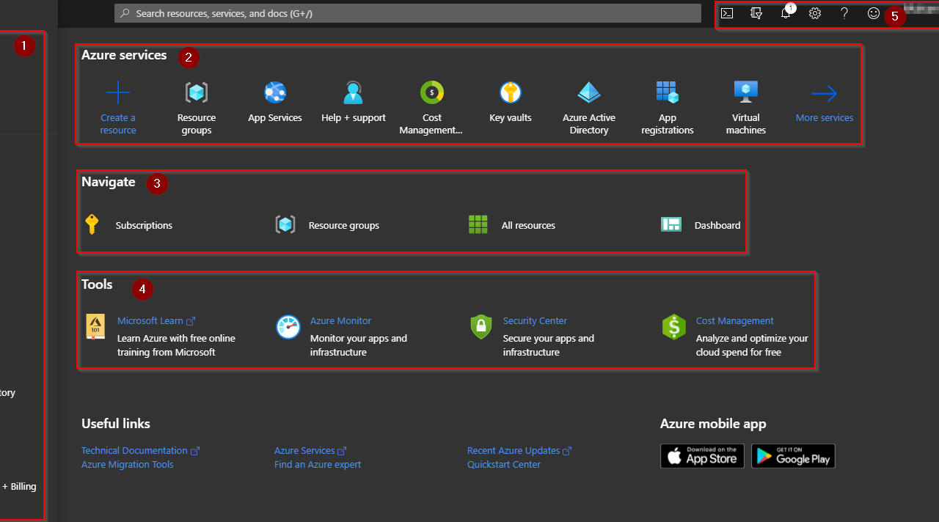Viewport: 939px width, 522px height.
Task: Open Resource groups in Azure services
Action: pyautogui.click(x=197, y=93)
